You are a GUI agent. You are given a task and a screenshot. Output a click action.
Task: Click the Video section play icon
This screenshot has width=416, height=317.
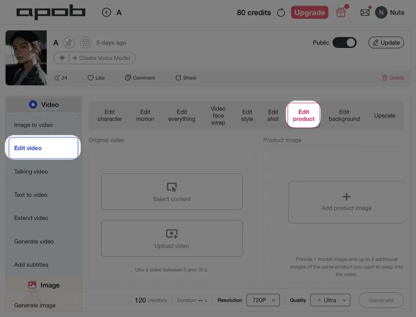click(33, 104)
